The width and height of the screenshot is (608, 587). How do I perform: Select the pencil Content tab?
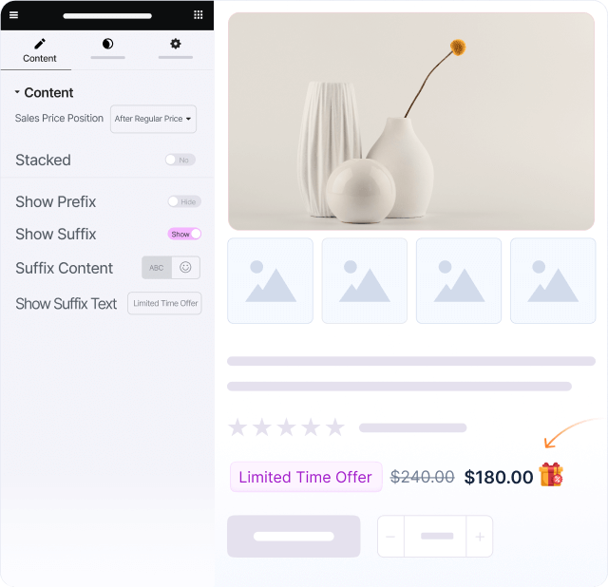(x=39, y=50)
